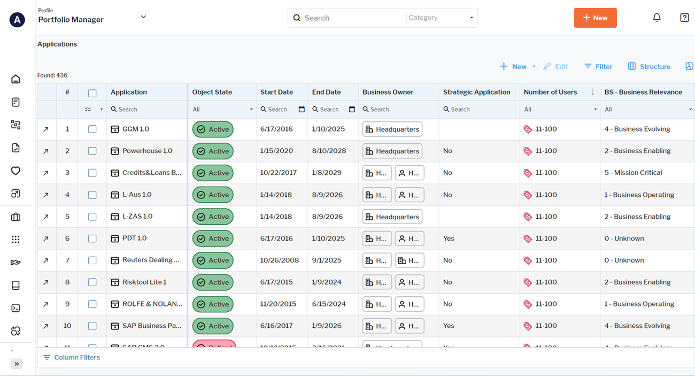
Task: Open GGM 1.0 row arrow icon
Action: [x=46, y=129]
